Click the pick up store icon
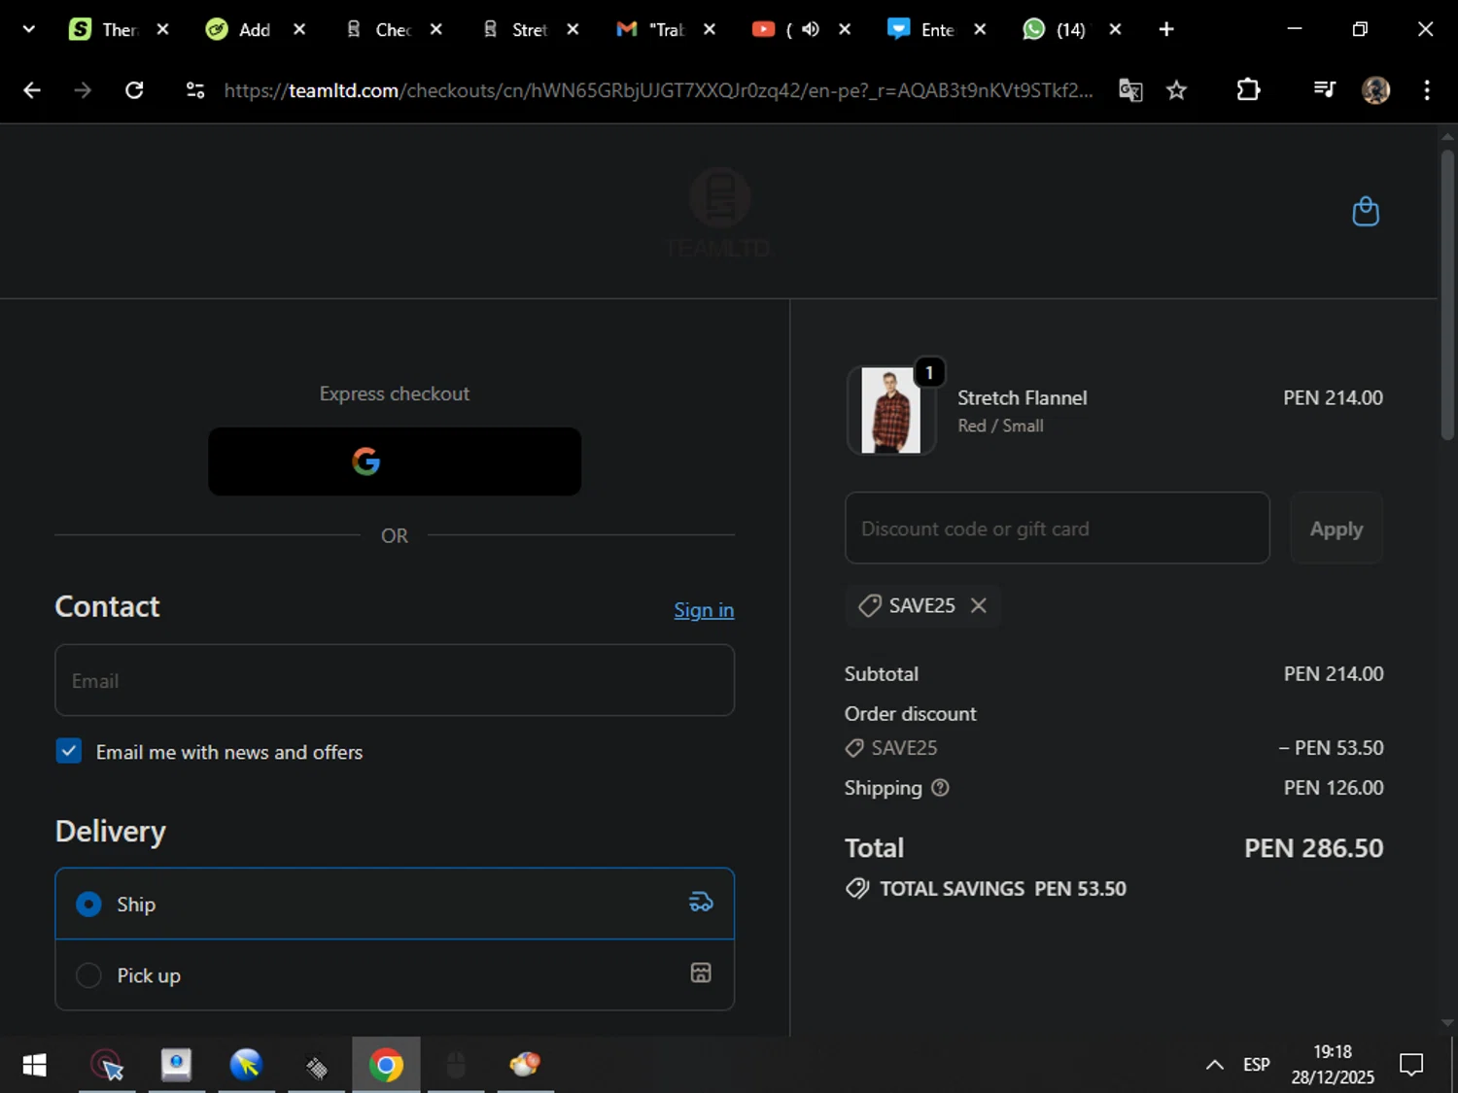 click(701, 973)
